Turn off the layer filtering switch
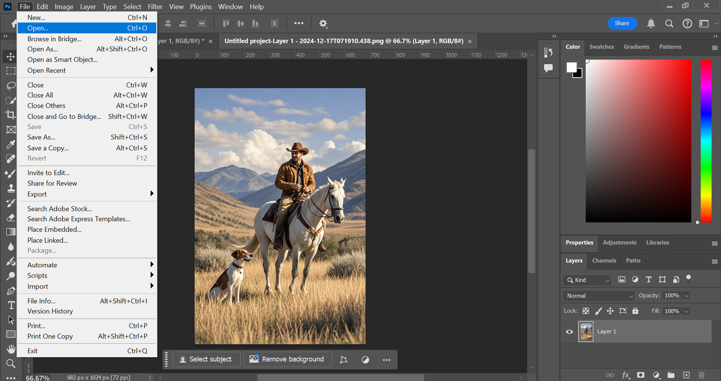The image size is (721, 381). (x=688, y=279)
